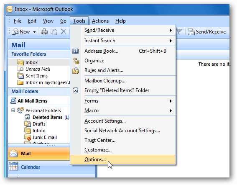The image size is (237, 185).
Task: Click the Print toolbar icon
Action: click(x=44, y=32)
